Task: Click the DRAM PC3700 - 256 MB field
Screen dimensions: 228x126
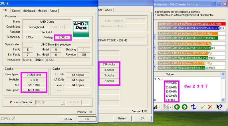Action: 122,40
